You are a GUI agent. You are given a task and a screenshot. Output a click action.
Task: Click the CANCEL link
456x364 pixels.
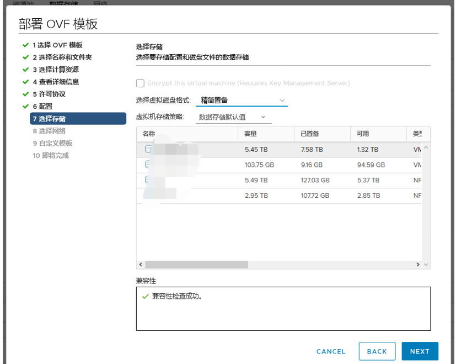pos(330,351)
